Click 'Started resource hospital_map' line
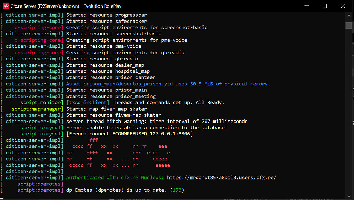Screen dimensions: 354x200 tap(108, 71)
